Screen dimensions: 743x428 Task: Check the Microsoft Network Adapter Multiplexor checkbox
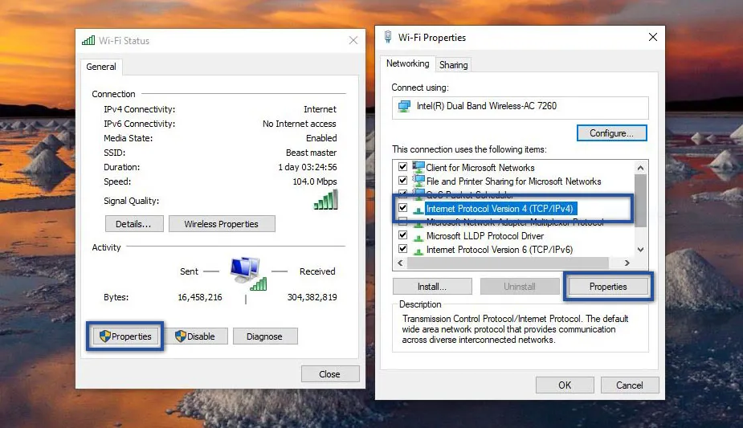click(x=402, y=221)
